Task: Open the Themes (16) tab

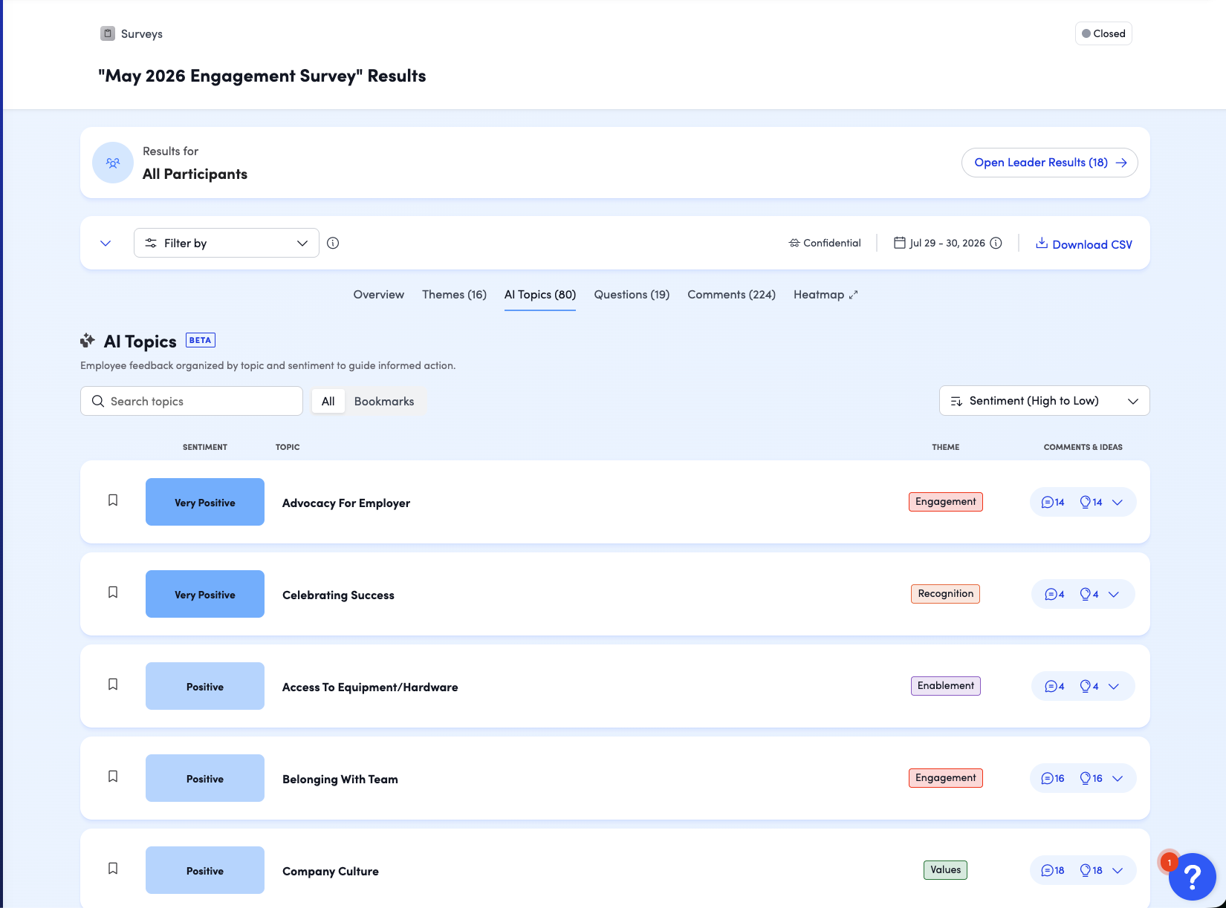Action: point(454,295)
